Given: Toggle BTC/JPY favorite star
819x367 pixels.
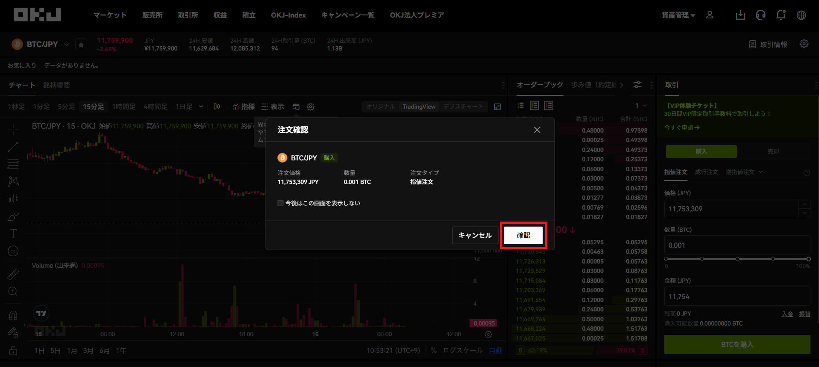Looking at the screenshot, I should [x=81, y=44].
